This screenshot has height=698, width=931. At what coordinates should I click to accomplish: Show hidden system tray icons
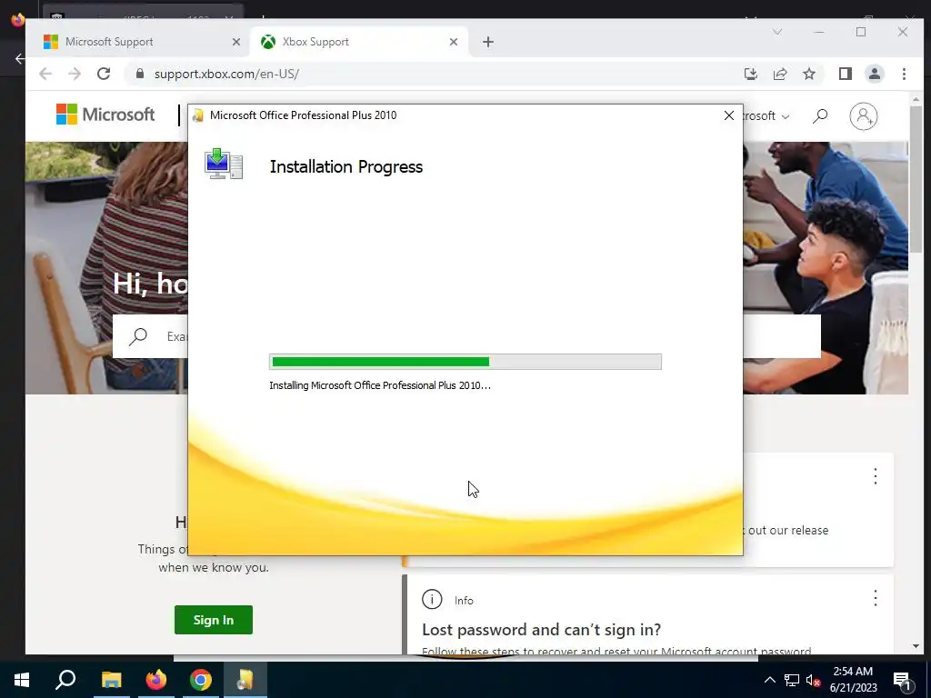769,680
